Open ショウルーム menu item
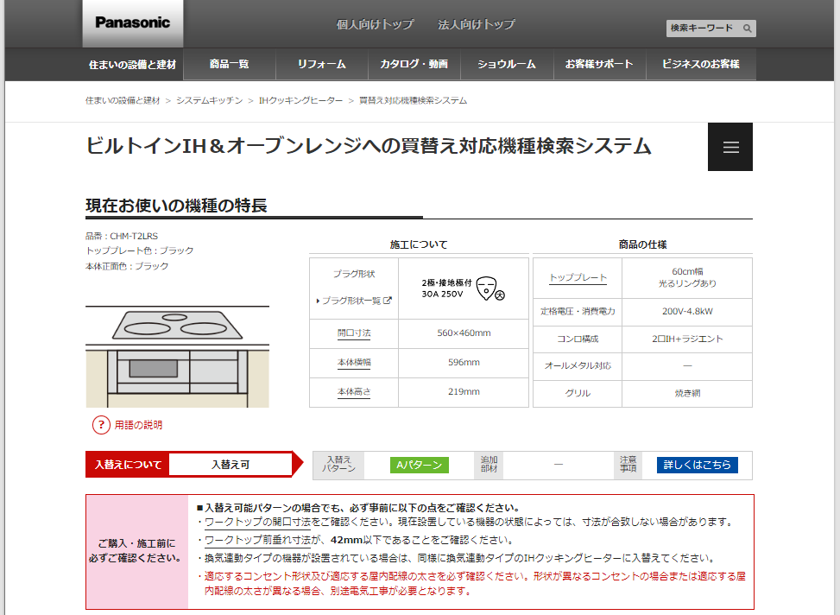The image size is (840, 615). click(x=506, y=64)
